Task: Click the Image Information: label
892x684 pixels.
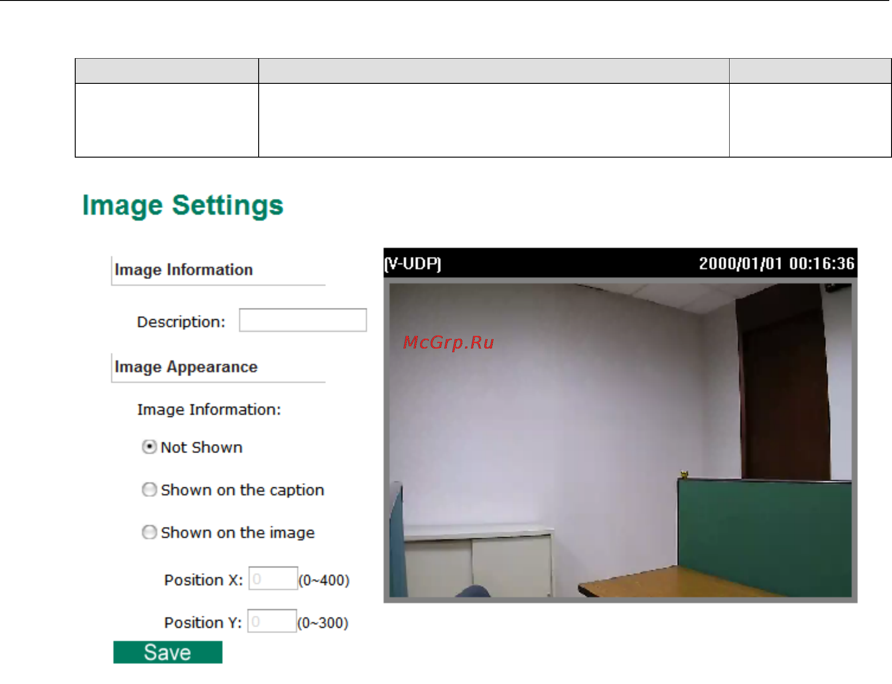Action: coord(209,409)
